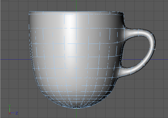Click the Z axis label of gizmo
Screen dimensions: 168x118
(17, 113)
